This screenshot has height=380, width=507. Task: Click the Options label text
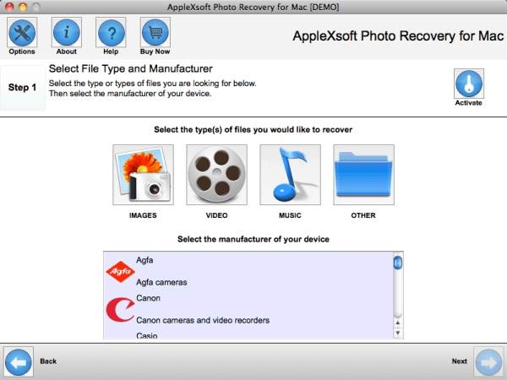click(22, 52)
